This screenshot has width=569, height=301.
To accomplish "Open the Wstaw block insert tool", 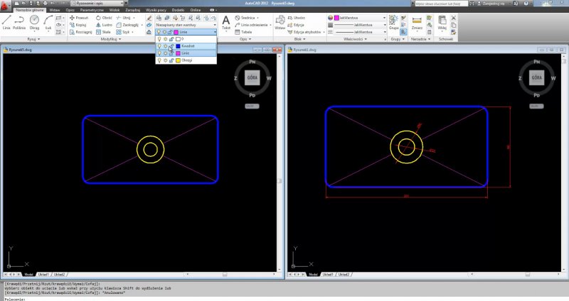I will click(x=279, y=23).
